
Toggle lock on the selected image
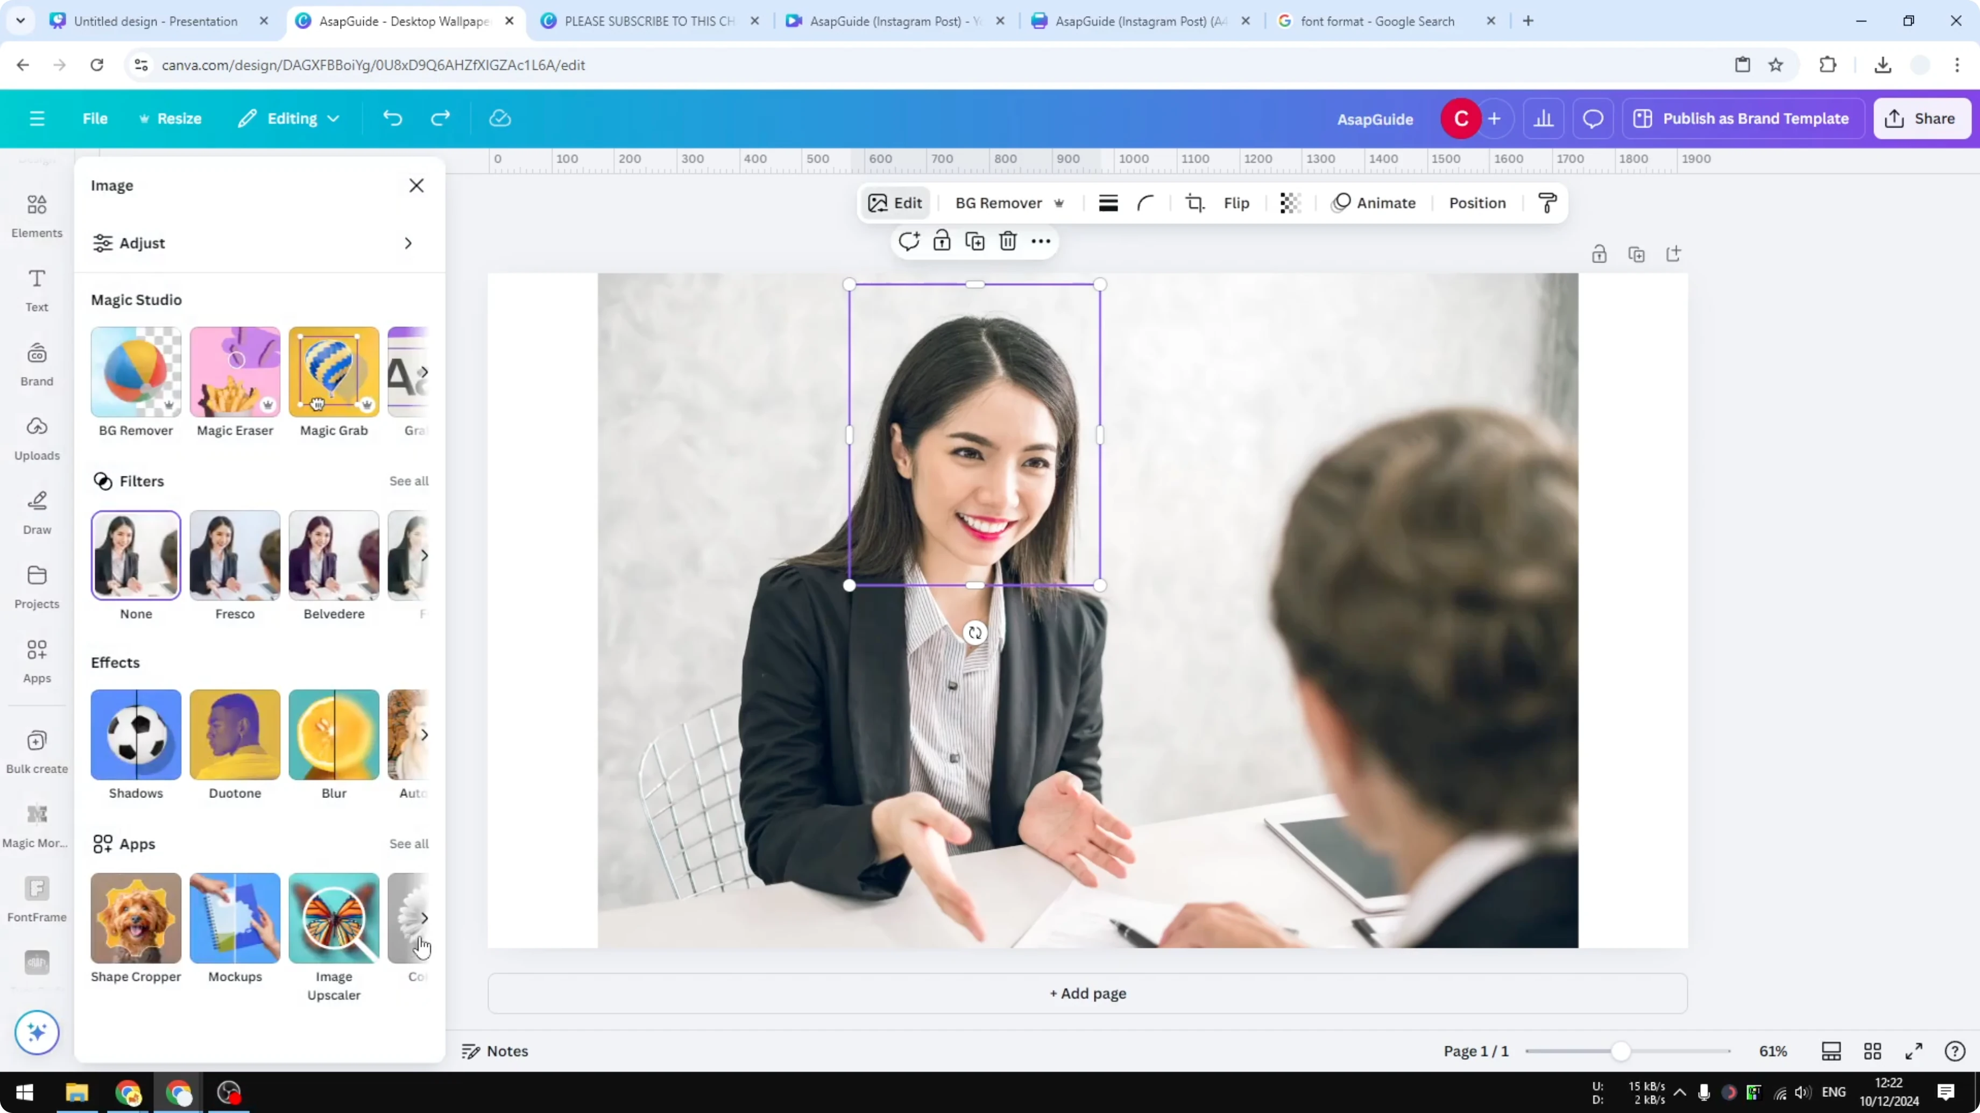942,240
